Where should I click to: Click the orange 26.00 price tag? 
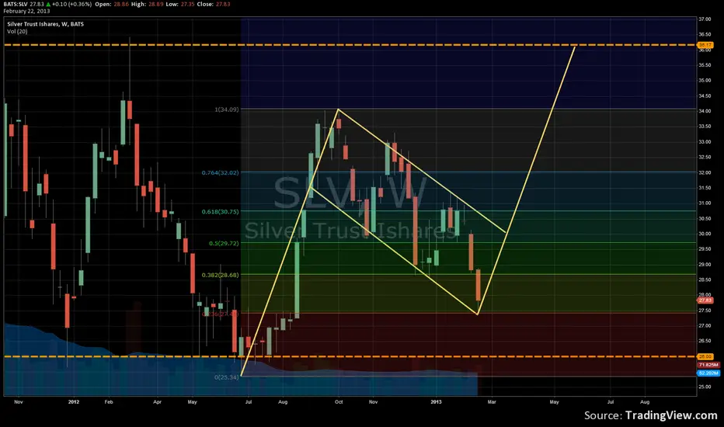pyautogui.click(x=705, y=357)
